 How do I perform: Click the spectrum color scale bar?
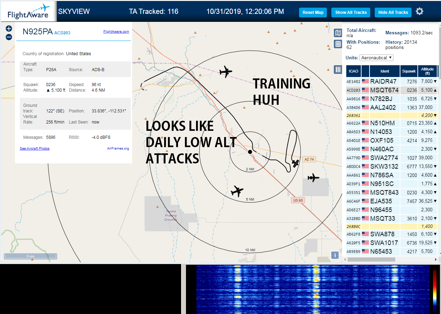tap(435, 291)
